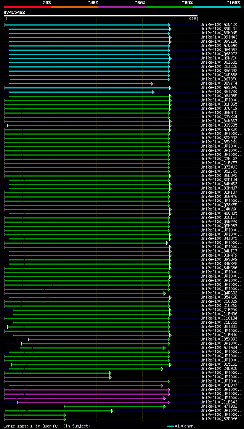Click the purple ~60% legend segment
This screenshot has width=244, height=429.
122,6
